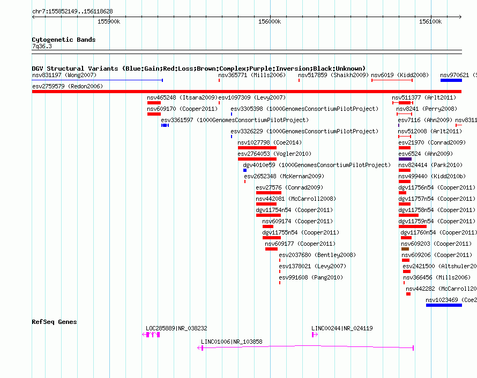Click the LOC285889 gene exon glyph
The height and width of the screenshot is (378, 477).
151,335
